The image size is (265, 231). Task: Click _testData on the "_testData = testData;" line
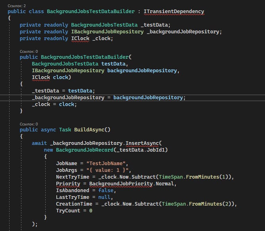[x=46, y=91]
